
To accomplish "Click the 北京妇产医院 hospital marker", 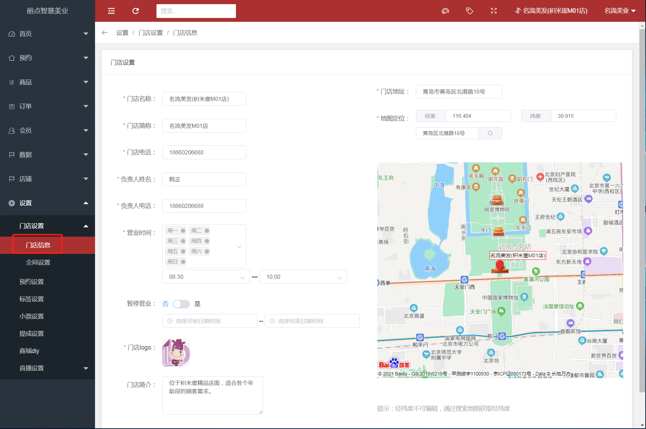I will pyautogui.click(x=540, y=177).
